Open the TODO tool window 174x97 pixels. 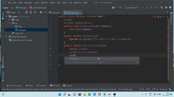point(29,85)
